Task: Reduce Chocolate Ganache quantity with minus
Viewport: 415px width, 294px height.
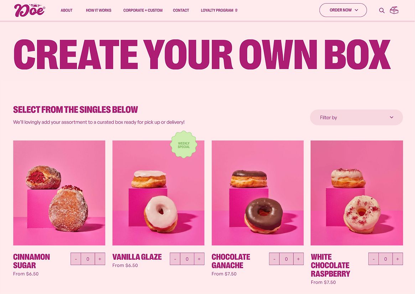Action: tap(274, 259)
